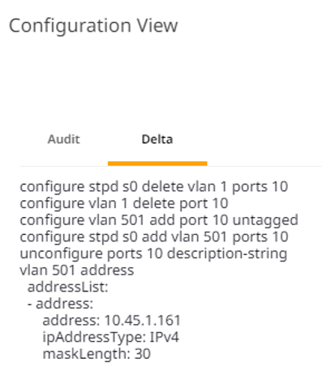Click the '- address:' list item
Viewport: 322px width, 379px height.
coord(60,304)
